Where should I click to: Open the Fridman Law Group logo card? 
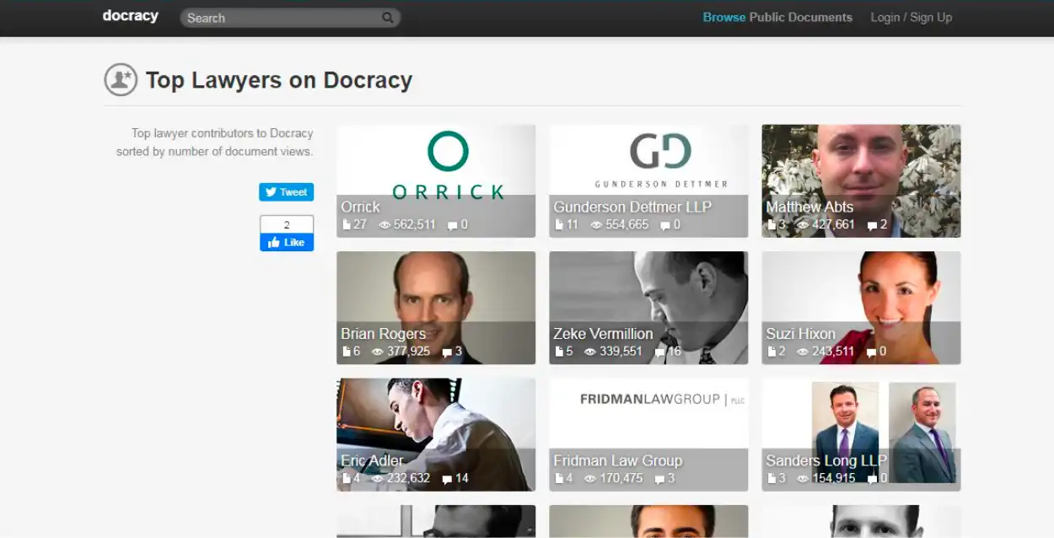(648, 433)
